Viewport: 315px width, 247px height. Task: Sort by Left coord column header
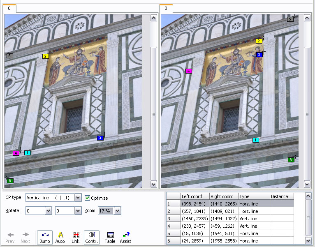[195, 196]
